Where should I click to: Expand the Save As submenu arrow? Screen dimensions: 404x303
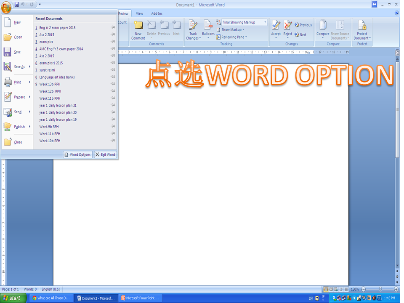pos(29,67)
